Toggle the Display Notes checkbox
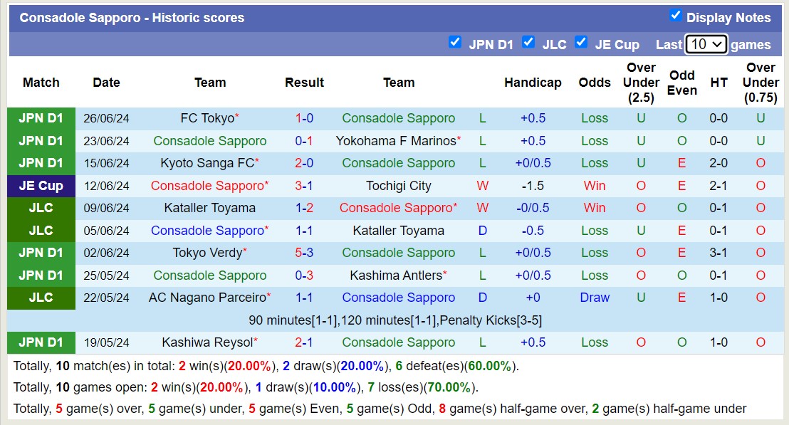The image size is (789, 425). point(675,16)
